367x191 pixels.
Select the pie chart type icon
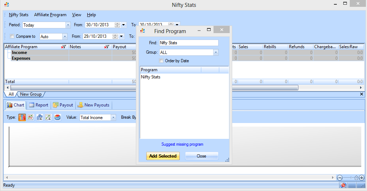point(58,117)
